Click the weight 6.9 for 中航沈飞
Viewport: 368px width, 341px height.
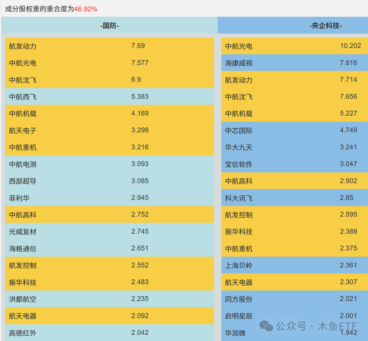pos(136,79)
